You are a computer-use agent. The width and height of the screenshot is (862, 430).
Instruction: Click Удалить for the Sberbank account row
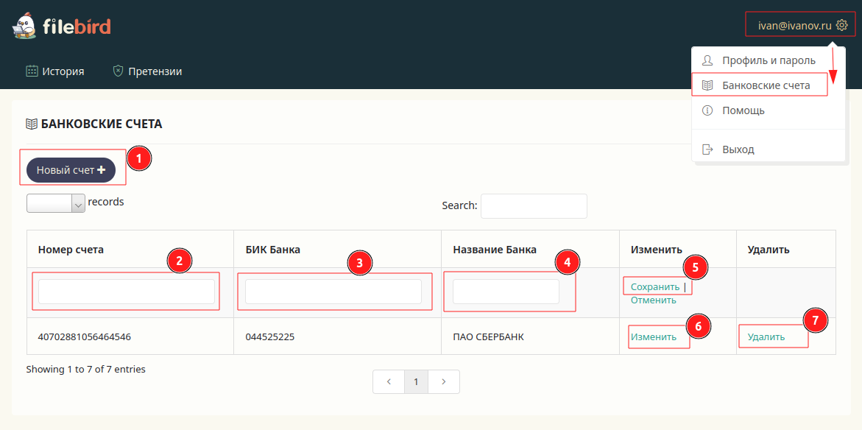(x=766, y=337)
